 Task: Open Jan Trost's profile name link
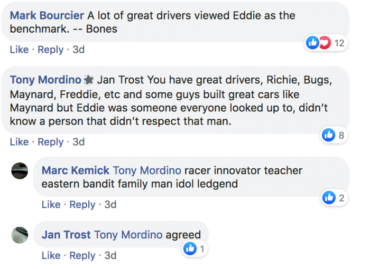coord(66,235)
